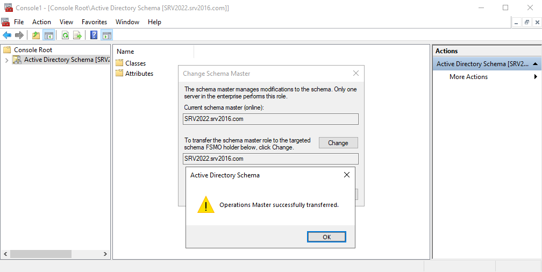
Task: Collapse the Active Directory Schema actions section
Action: pos(535,64)
